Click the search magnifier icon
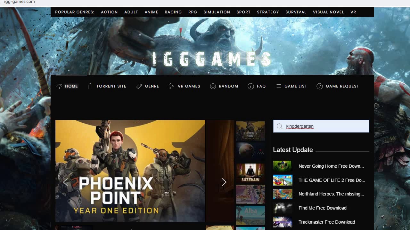Screen dimensions: 410x230 [280, 126]
